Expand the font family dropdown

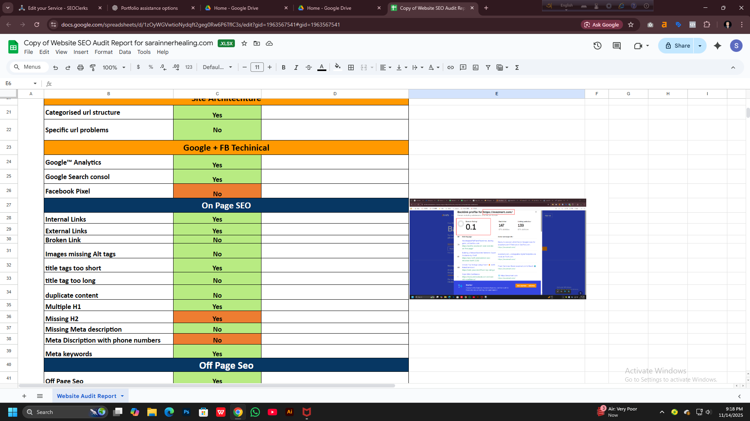tap(217, 68)
